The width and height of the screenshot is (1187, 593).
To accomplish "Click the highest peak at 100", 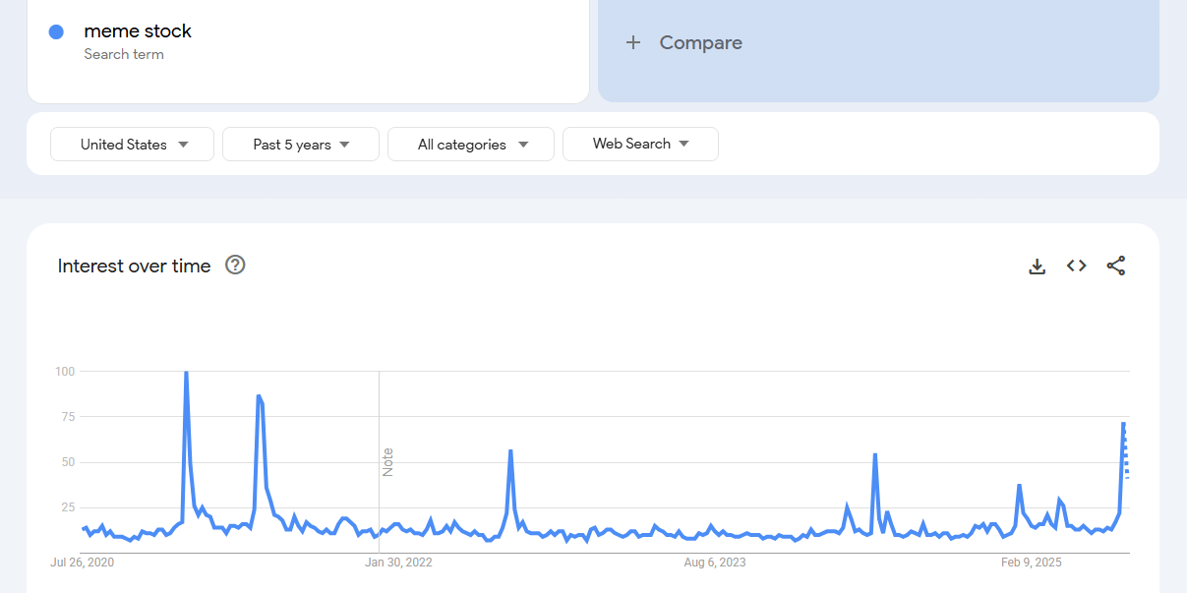I will pyautogui.click(x=186, y=373).
